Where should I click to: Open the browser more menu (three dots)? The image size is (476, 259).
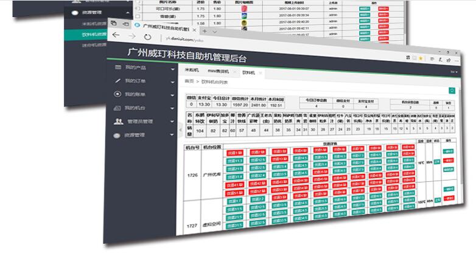(457, 61)
